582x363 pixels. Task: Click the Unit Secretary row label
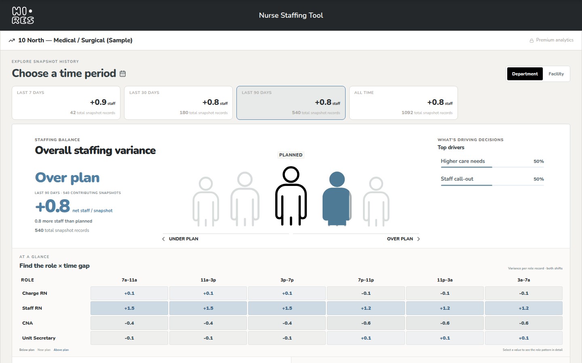(39, 338)
